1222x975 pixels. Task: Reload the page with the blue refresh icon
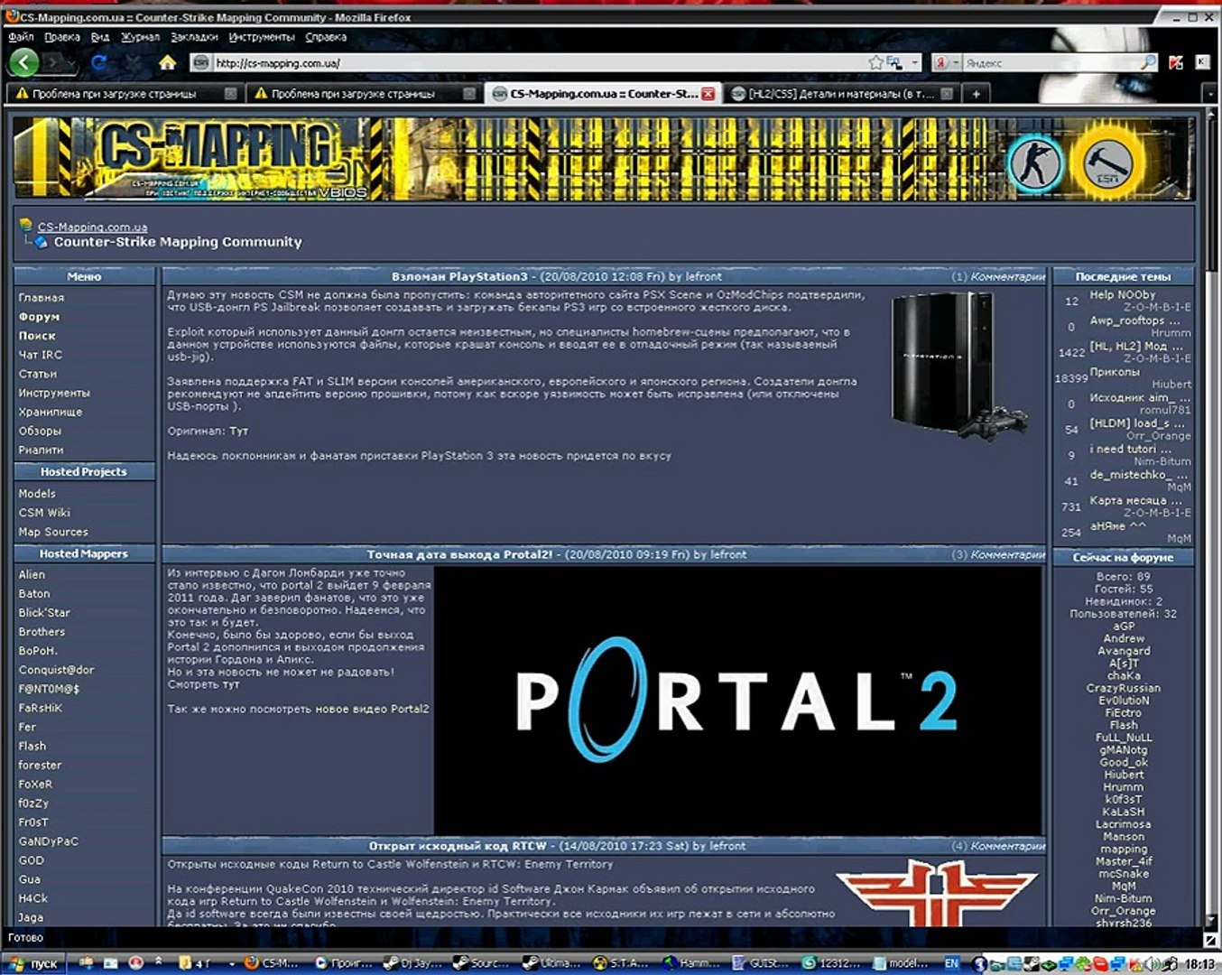(x=99, y=62)
